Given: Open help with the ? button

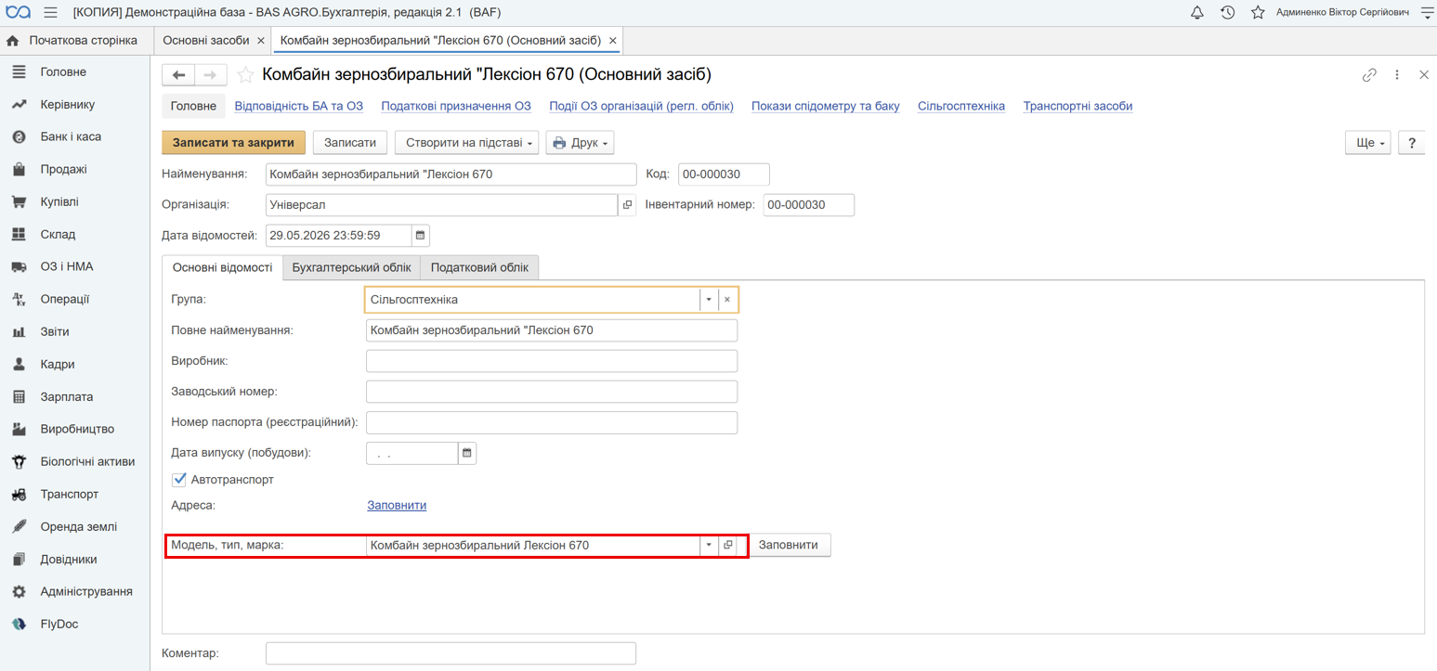Looking at the screenshot, I should pyautogui.click(x=1412, y=143).
